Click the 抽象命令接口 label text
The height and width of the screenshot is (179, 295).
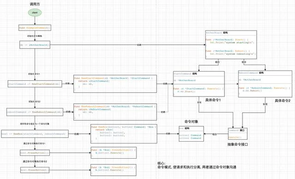238,144
